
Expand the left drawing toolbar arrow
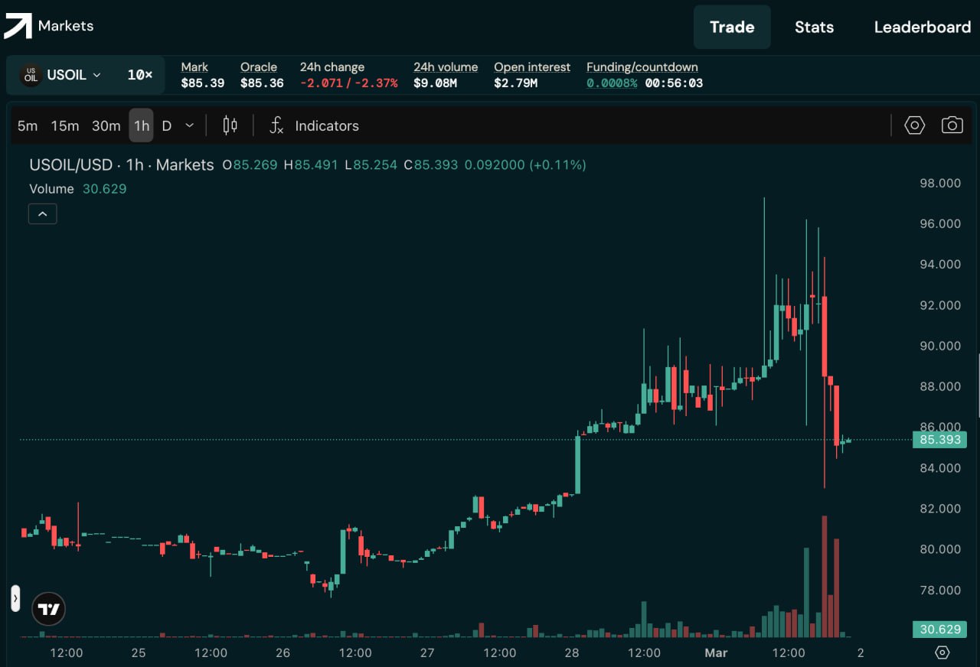pos(15,598)
